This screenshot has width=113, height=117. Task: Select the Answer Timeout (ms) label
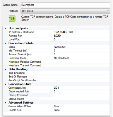click(x=20, y=54)
